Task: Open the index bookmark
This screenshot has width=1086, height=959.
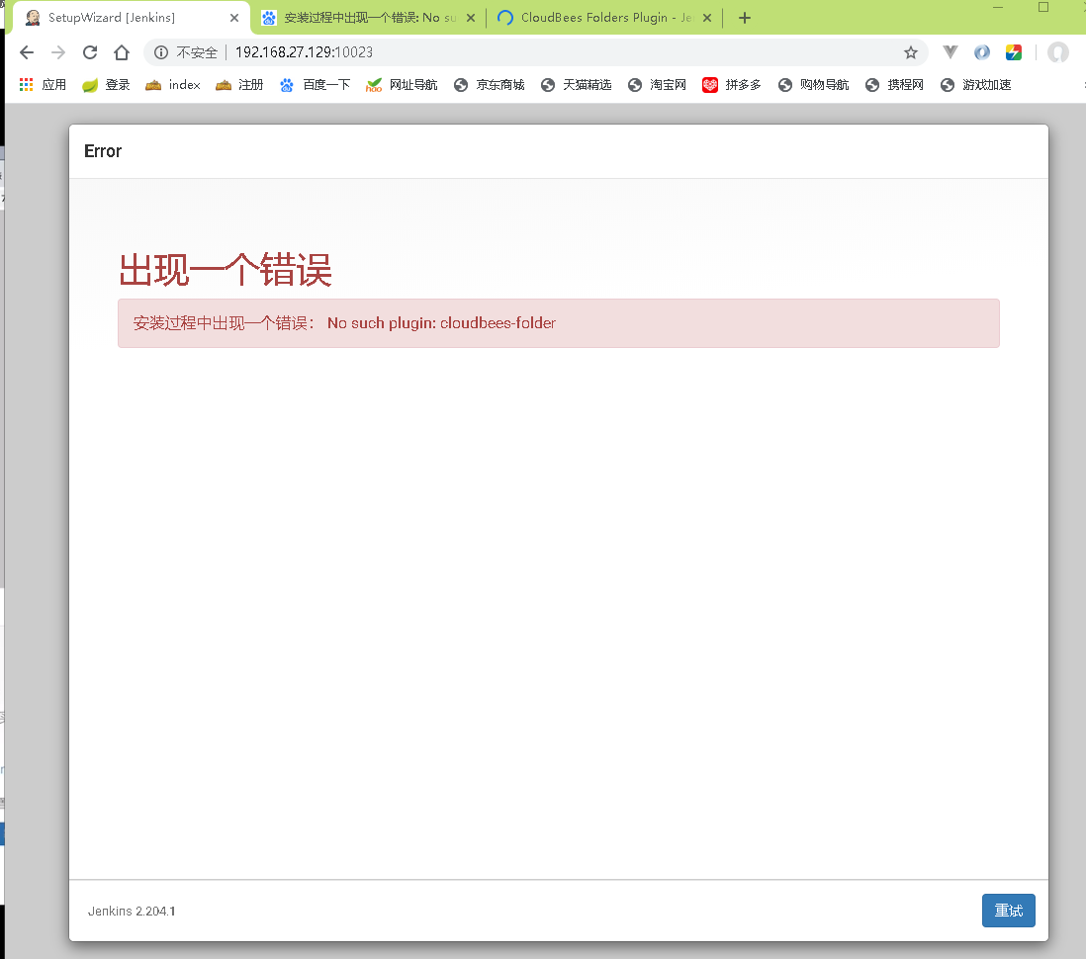Action: pos(173,84)
